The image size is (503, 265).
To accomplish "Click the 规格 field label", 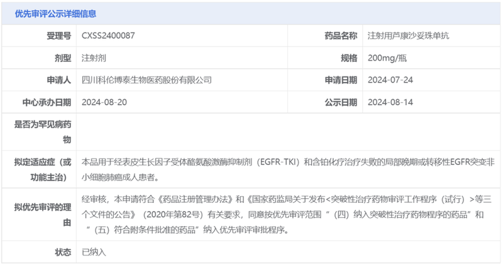I will [x=348, y=58].
